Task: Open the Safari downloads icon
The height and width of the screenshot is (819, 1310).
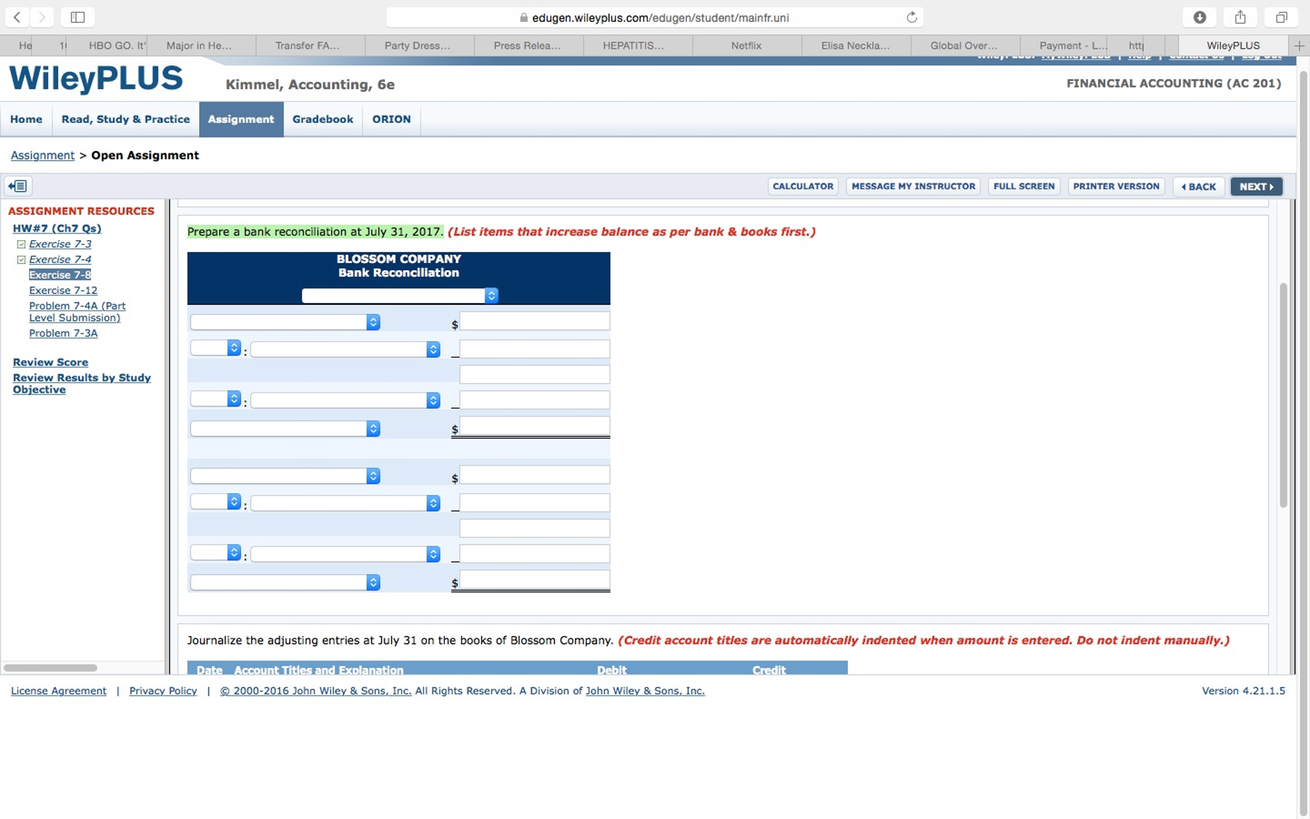Action: pyautogui.click(x=1200, y=17)
